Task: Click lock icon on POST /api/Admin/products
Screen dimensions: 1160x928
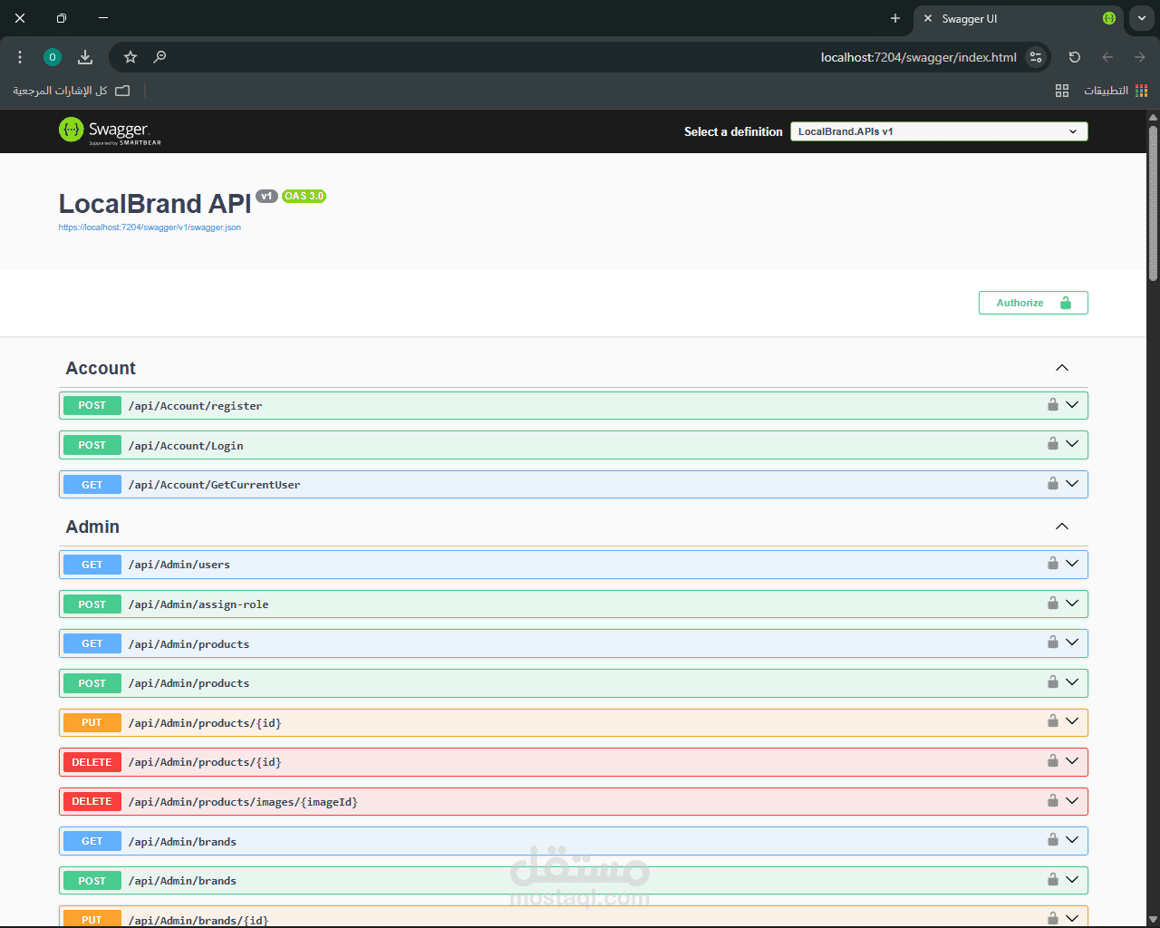Action: [x=1053, y=681]
